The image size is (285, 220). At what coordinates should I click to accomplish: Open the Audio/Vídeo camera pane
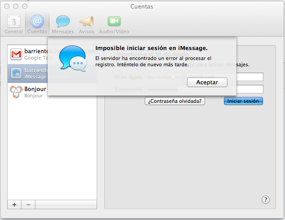[x=114, y=24]
